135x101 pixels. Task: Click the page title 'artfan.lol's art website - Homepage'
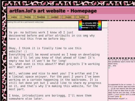(x=53, y=11)
